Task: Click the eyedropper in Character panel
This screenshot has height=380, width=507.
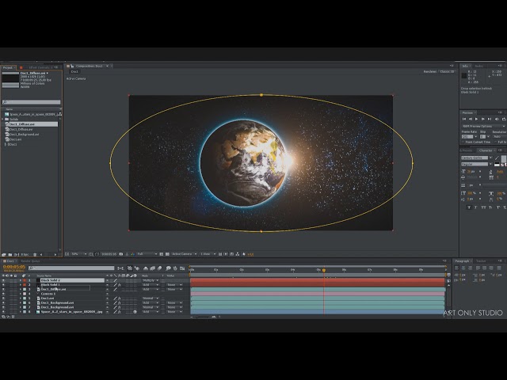Action: 497,158
